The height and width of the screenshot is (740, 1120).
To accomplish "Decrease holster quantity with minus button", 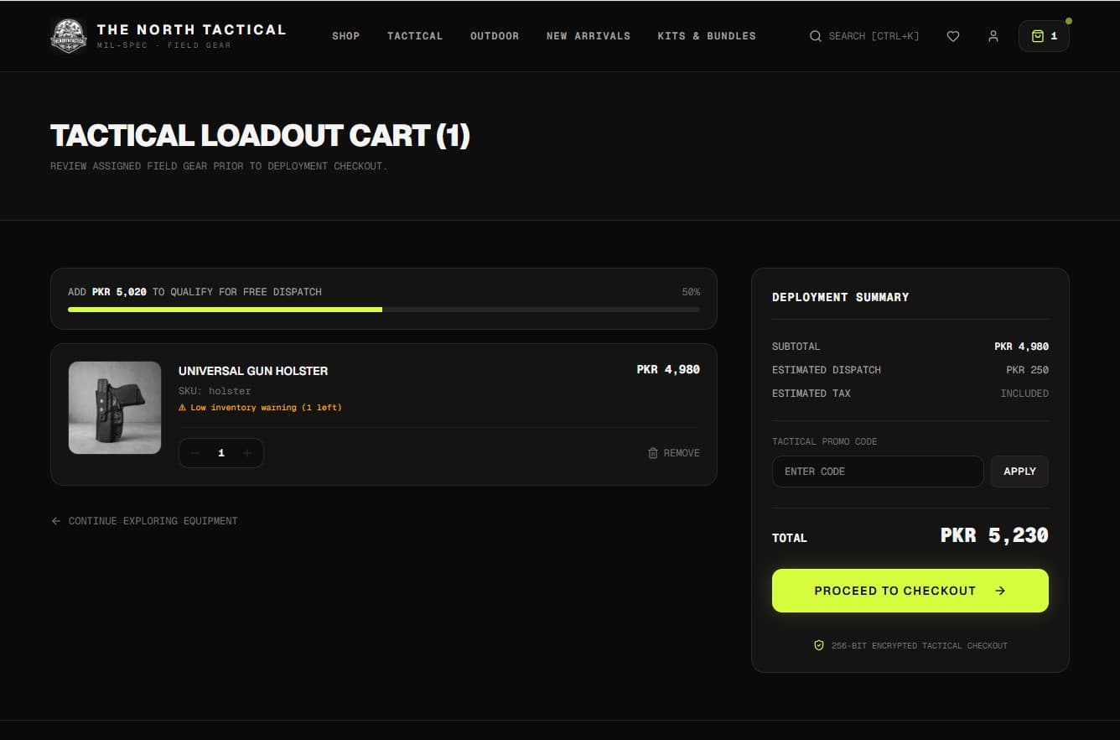I will point(195,453).
